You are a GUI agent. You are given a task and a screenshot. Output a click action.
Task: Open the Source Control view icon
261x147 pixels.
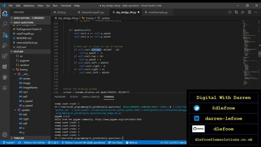pos(4,35)
